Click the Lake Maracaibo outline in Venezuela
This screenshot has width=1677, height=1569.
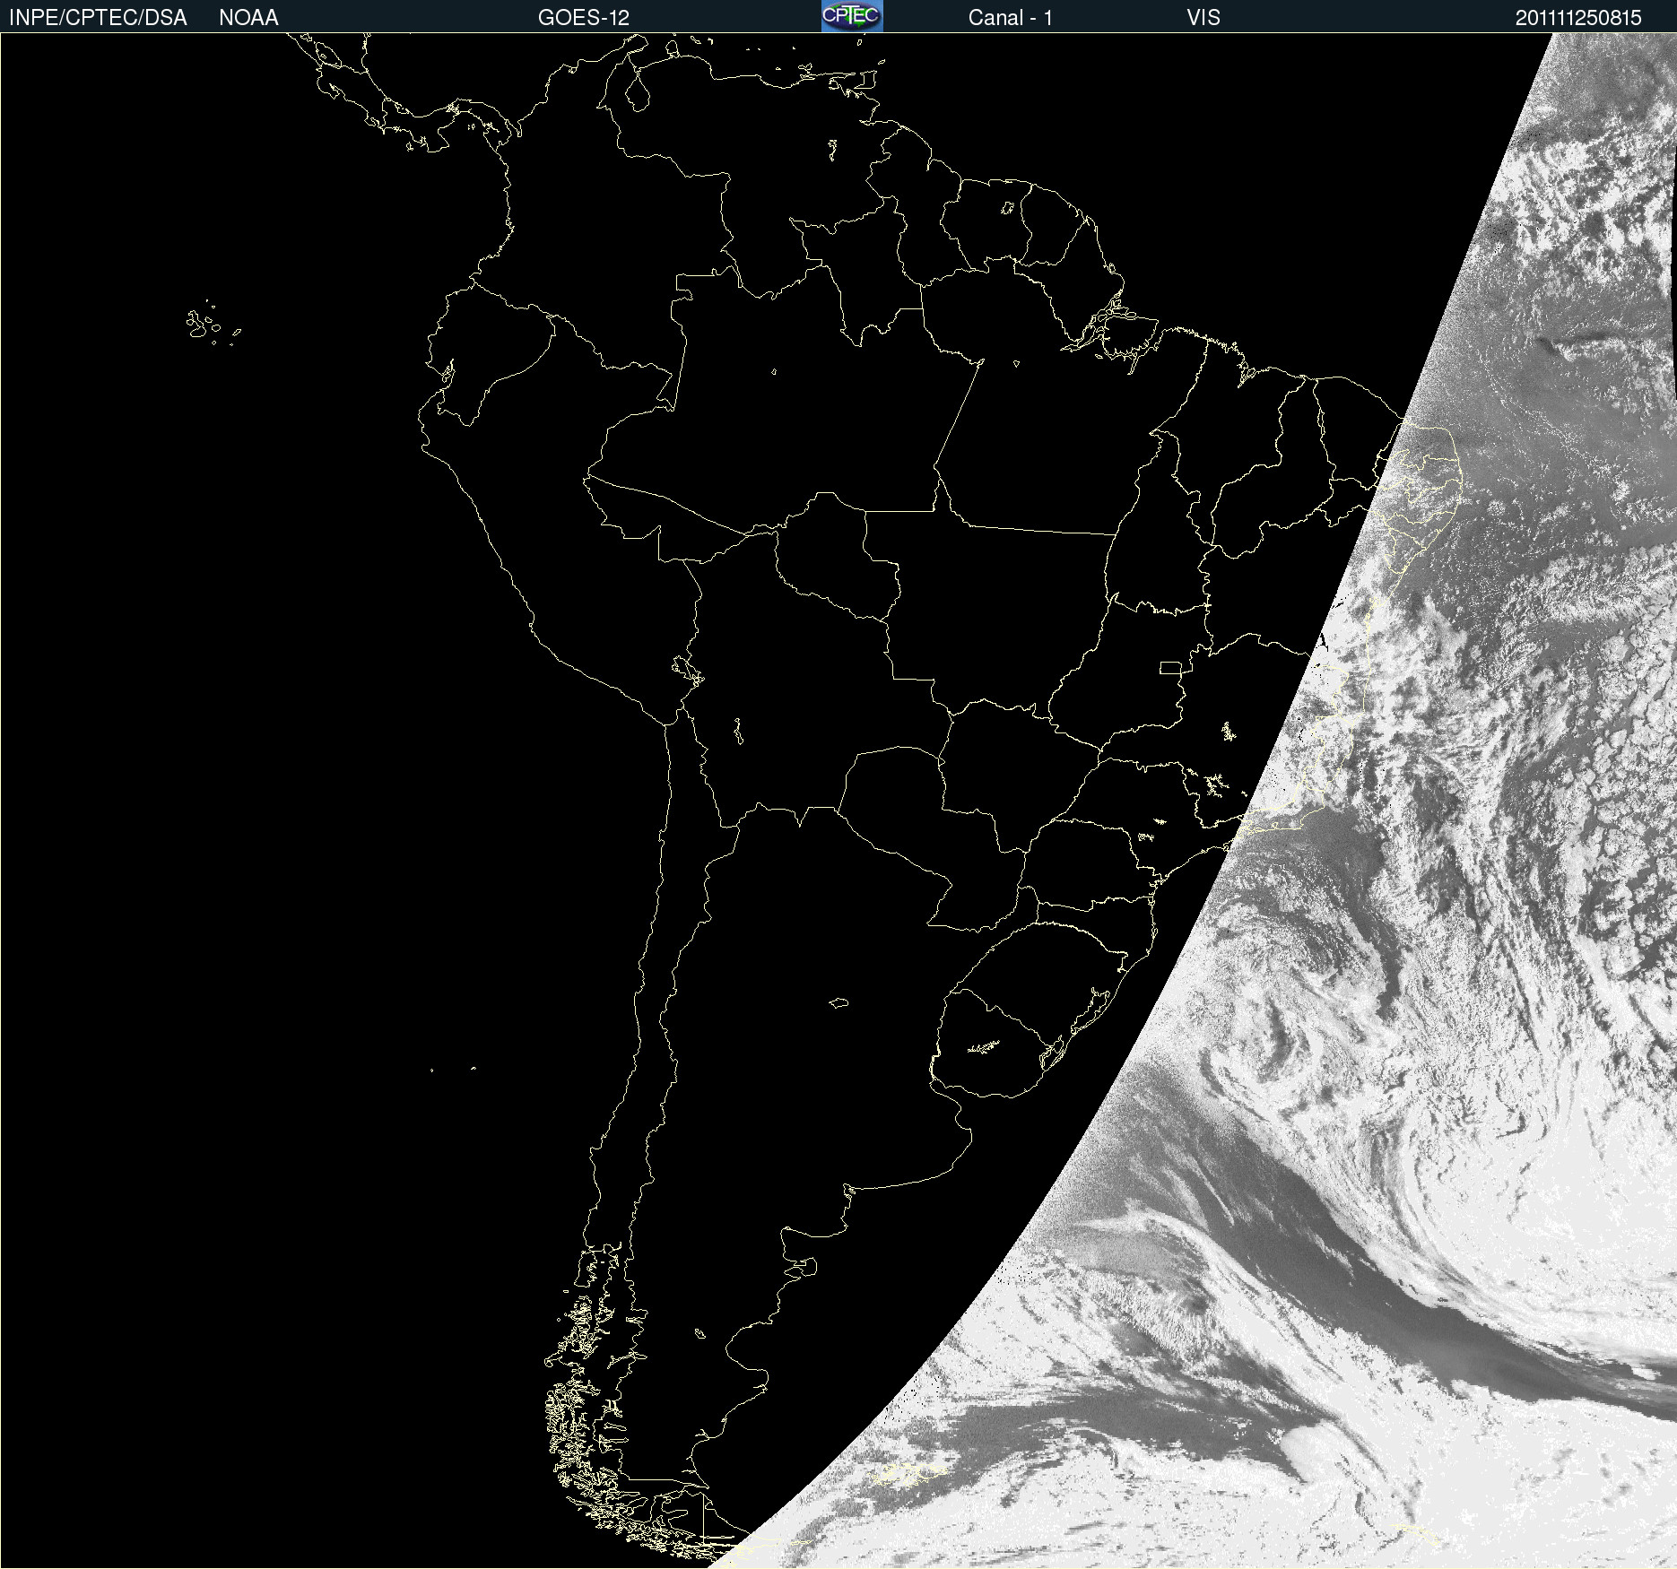click(x=638, y=90)
